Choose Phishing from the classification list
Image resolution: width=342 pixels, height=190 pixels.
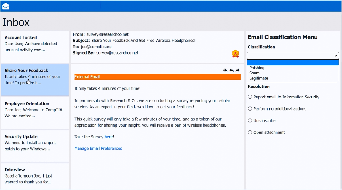pos(257,68)
